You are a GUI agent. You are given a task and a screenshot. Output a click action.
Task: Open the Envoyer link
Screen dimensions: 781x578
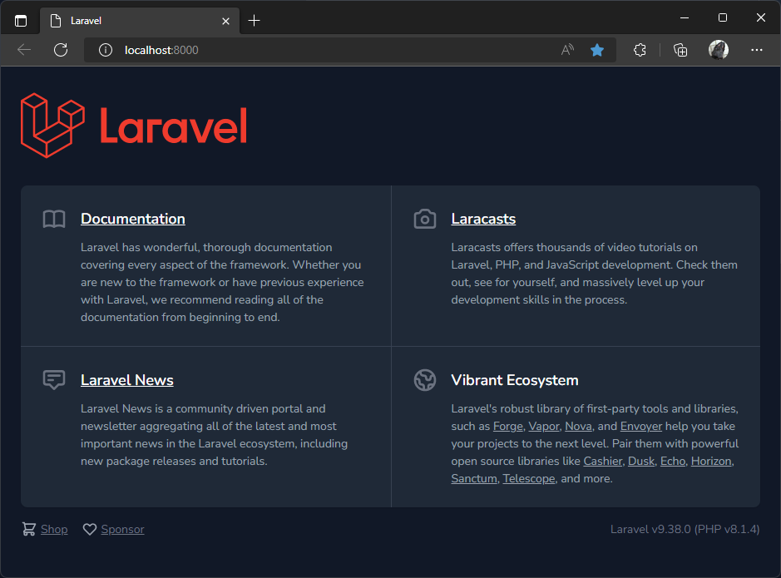[641, 426]
